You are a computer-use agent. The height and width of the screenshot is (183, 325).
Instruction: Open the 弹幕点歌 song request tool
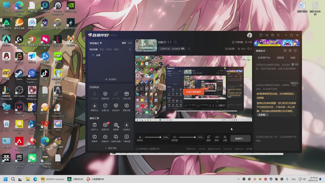(x=126, y=107)
